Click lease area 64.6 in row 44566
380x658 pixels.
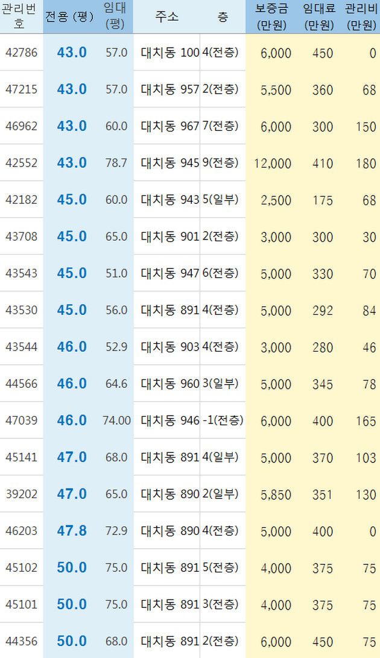pos(116,384)
